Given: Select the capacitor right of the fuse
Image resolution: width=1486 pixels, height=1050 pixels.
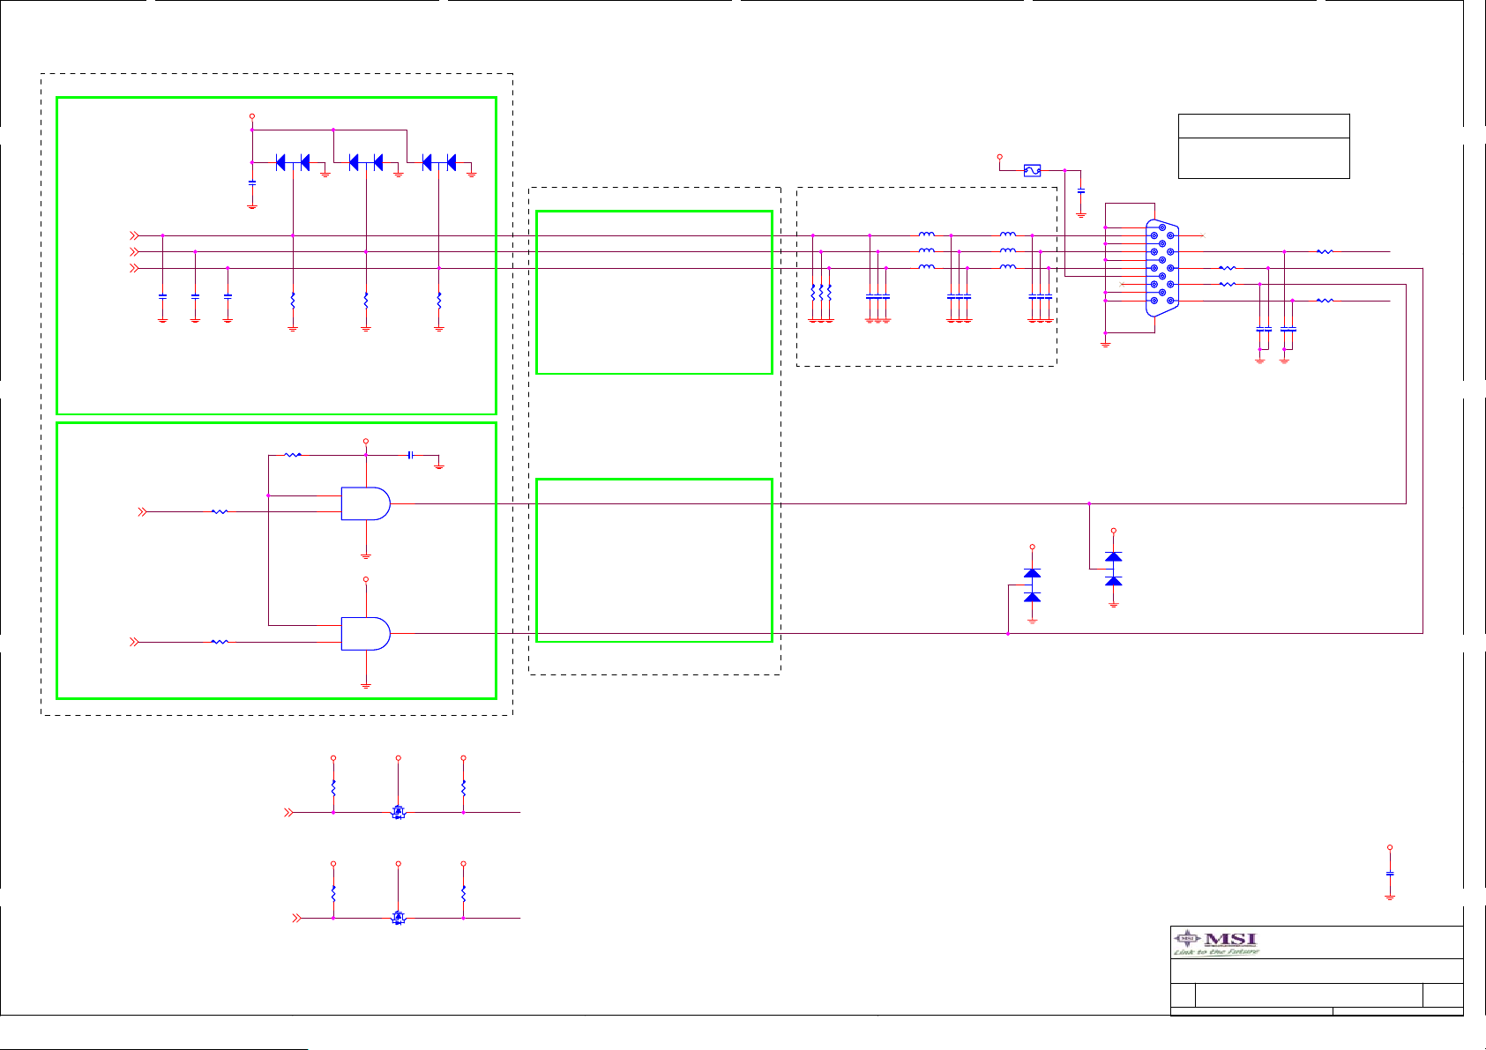Looking at the screenshot, I should coord(1081,190).
